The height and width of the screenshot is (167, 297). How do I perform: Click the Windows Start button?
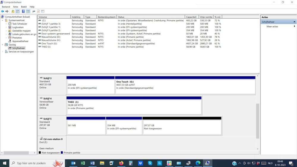pos(4,163)
